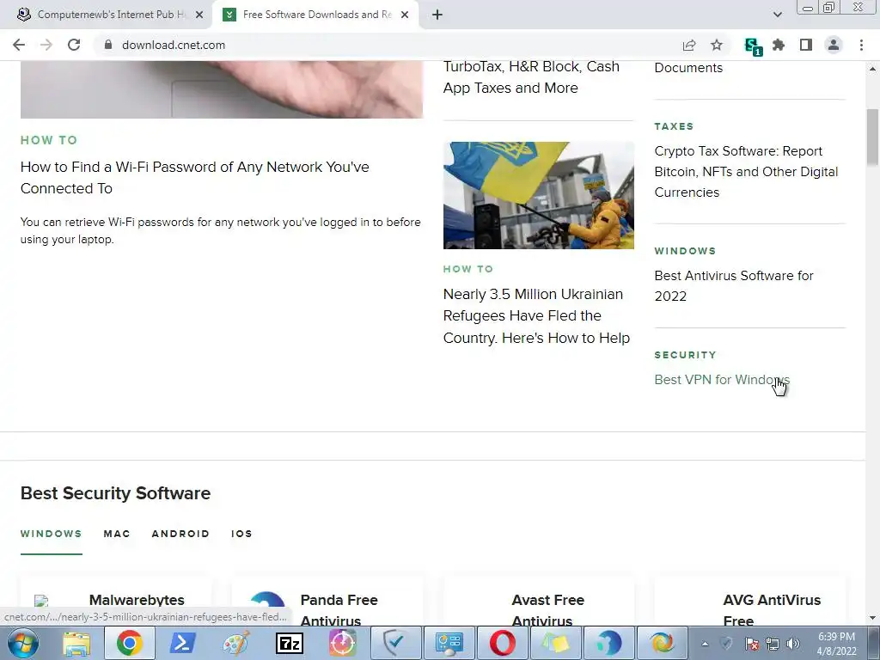Select the Free Software Downloads tab
This screenshot has width=880, height=660.
pyautogui.click(x=315, y=15)
